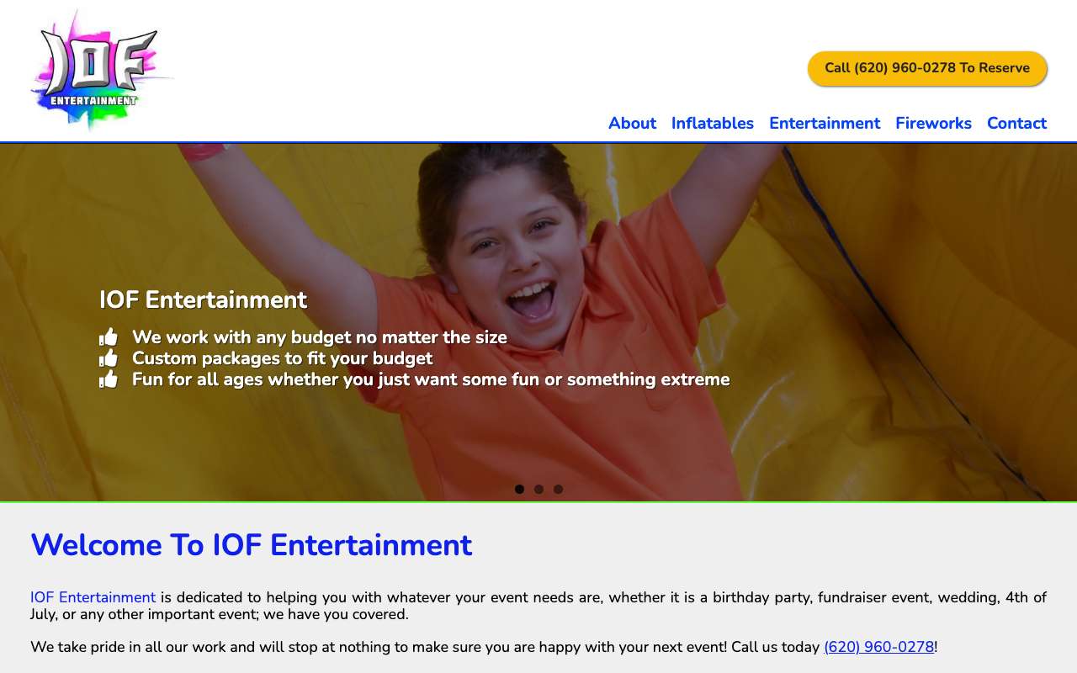Click 'We work with any budget no matter the size' text
The width and height of the screenshot is (1077, 673).
(x=320, y=337)
